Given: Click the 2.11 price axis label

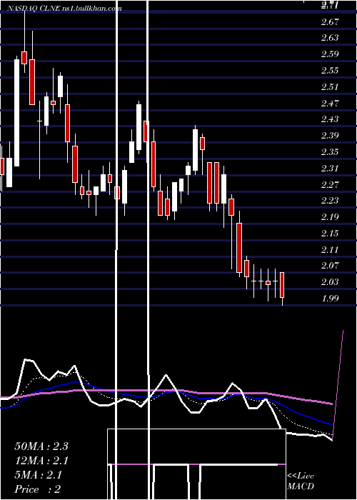Looking at the screenshot, I should pyautogui.click(x=330, y=249).
